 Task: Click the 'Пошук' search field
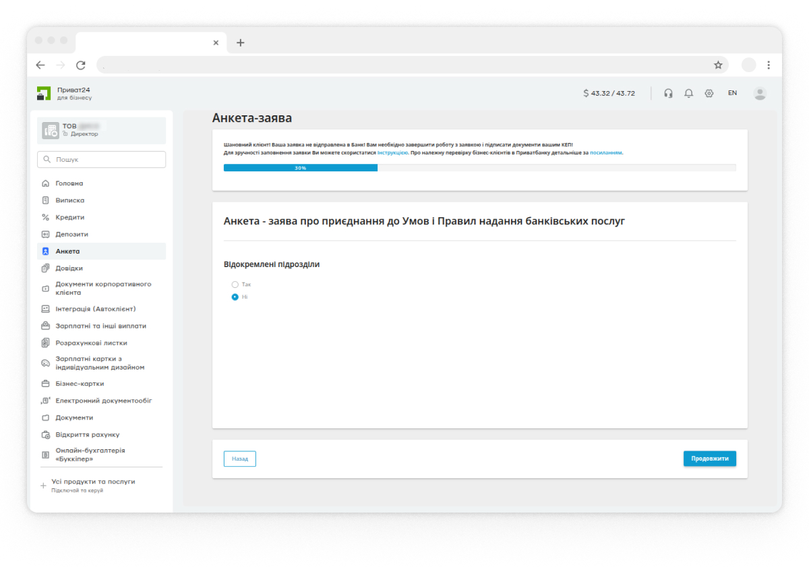click(x=102, y=160)
